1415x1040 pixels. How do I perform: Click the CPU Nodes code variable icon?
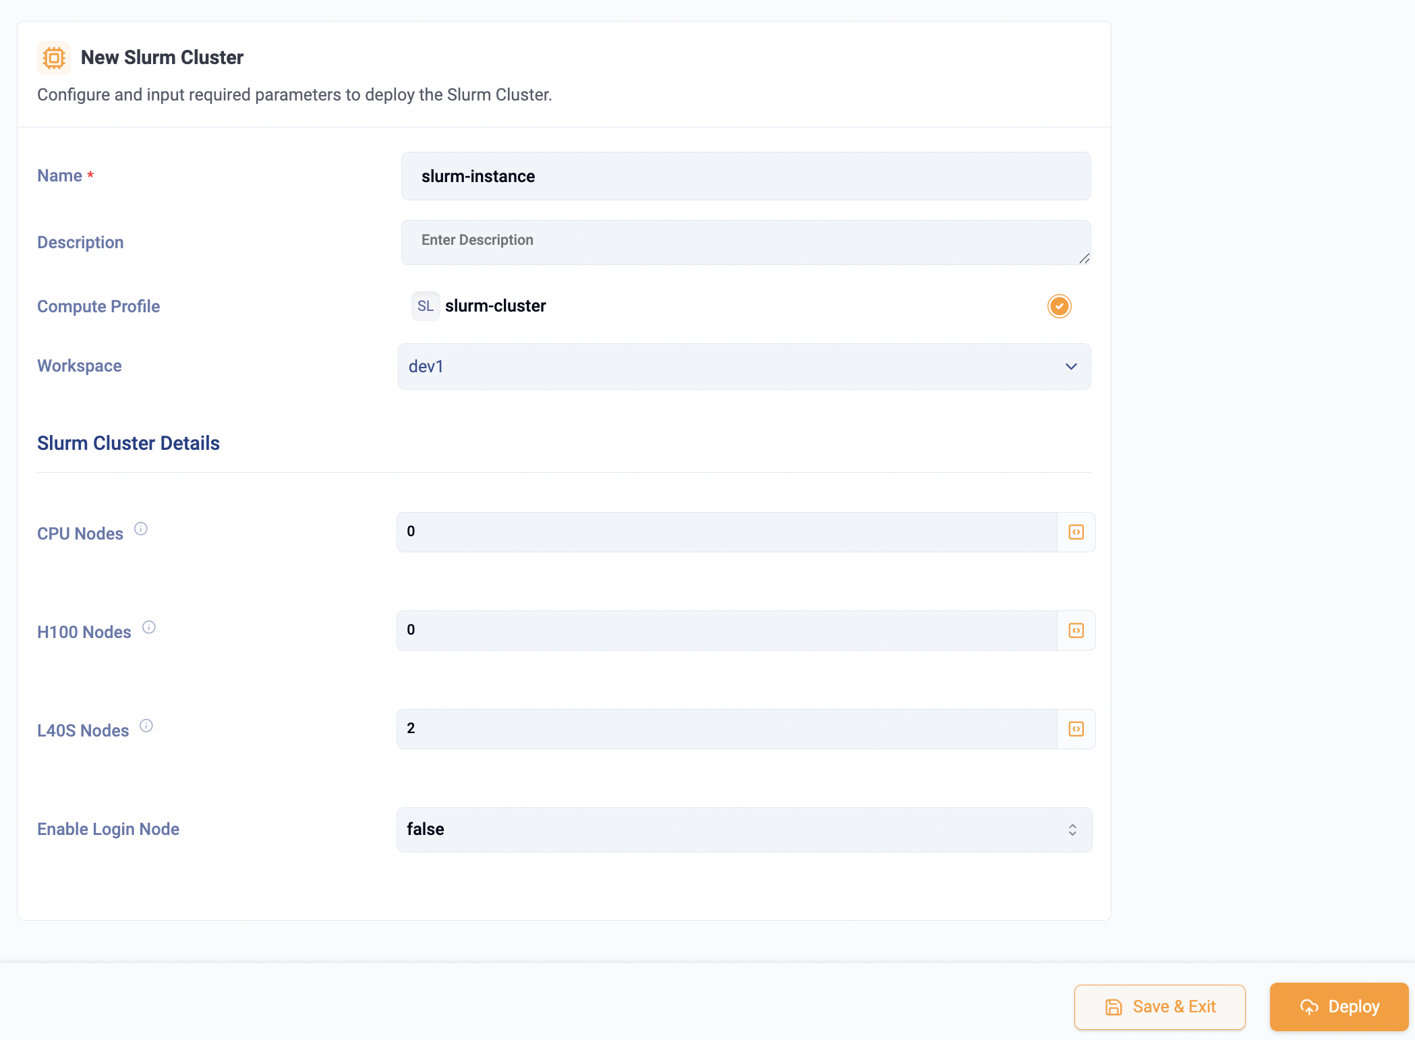coord(1076,532)
